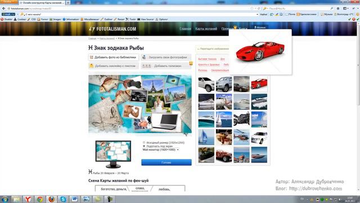The image size is (360, 203).
Task: Open File Explorer folder in the taskbar
Action: [16, 199]
